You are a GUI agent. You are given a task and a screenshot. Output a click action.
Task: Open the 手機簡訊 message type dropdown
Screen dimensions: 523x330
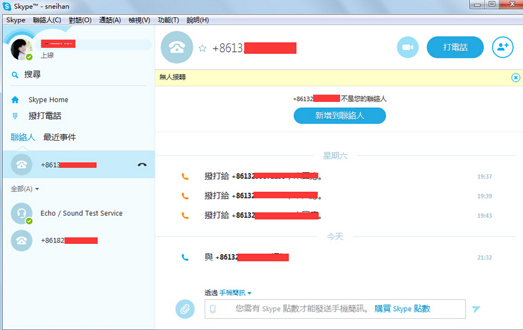pyautogui.click(x=236, y=293)
